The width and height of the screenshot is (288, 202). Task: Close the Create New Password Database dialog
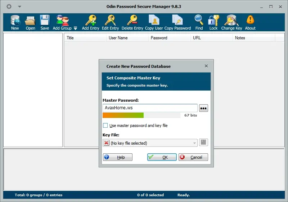206,66
